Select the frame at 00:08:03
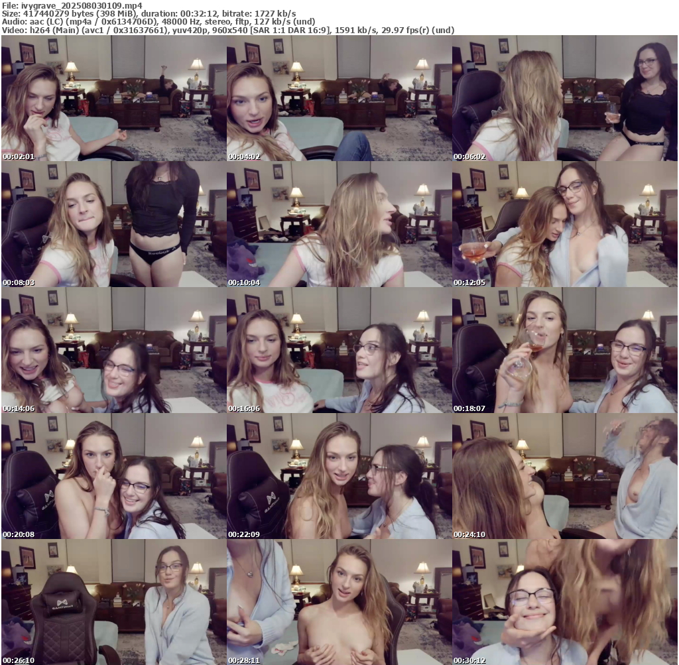 (x=114, y=224)
